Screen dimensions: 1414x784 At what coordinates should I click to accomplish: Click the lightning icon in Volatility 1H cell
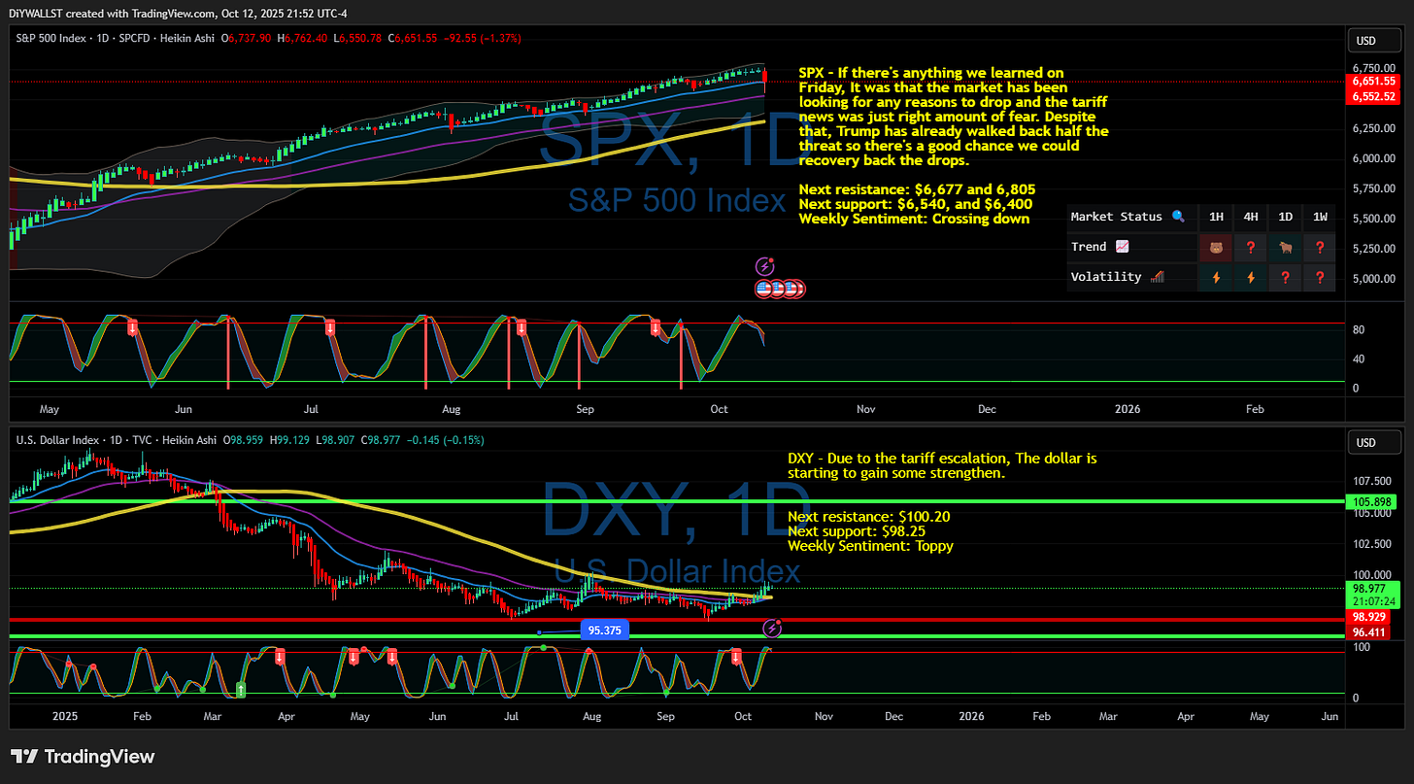(x=1216, y=277)
